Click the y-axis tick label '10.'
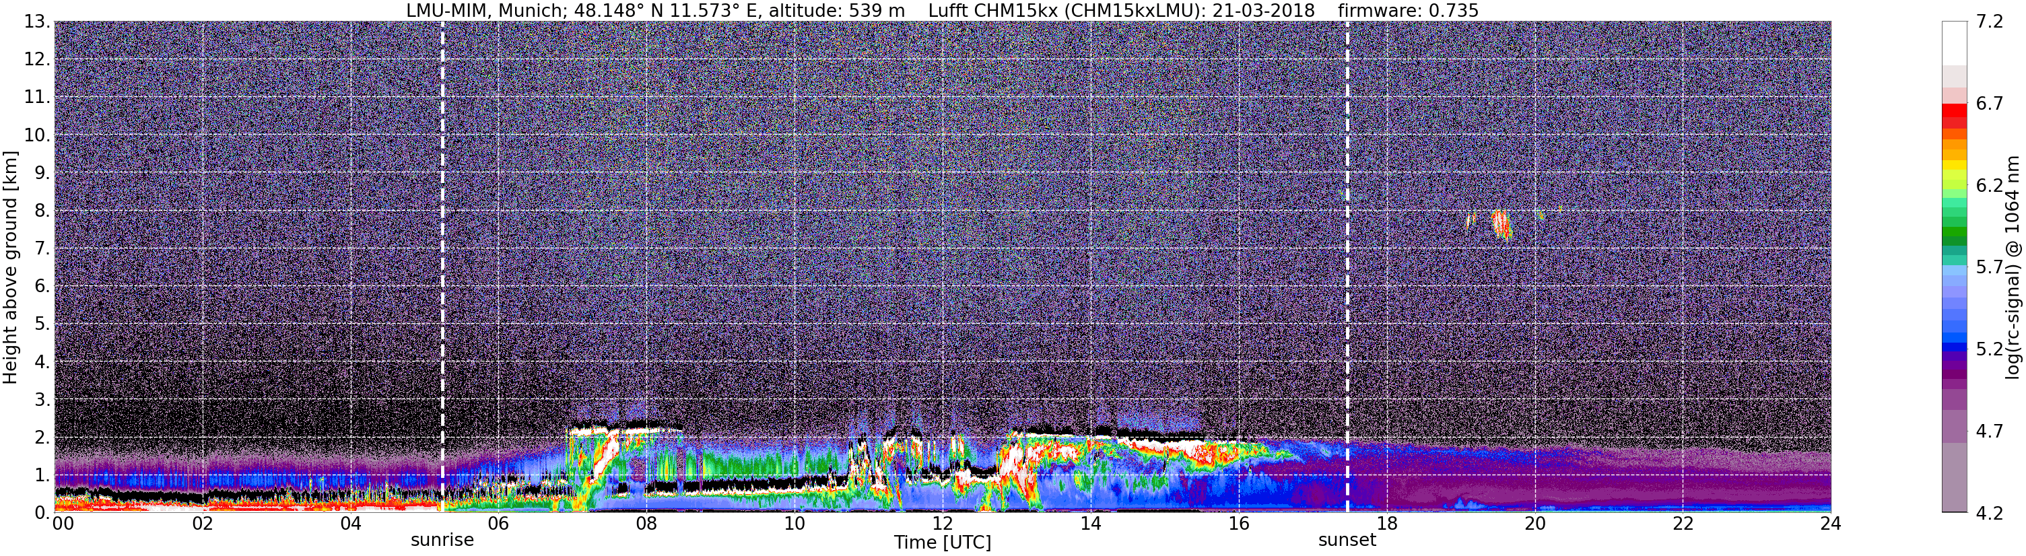Viewport: 2026px width, 556px height. coord(36,135)
